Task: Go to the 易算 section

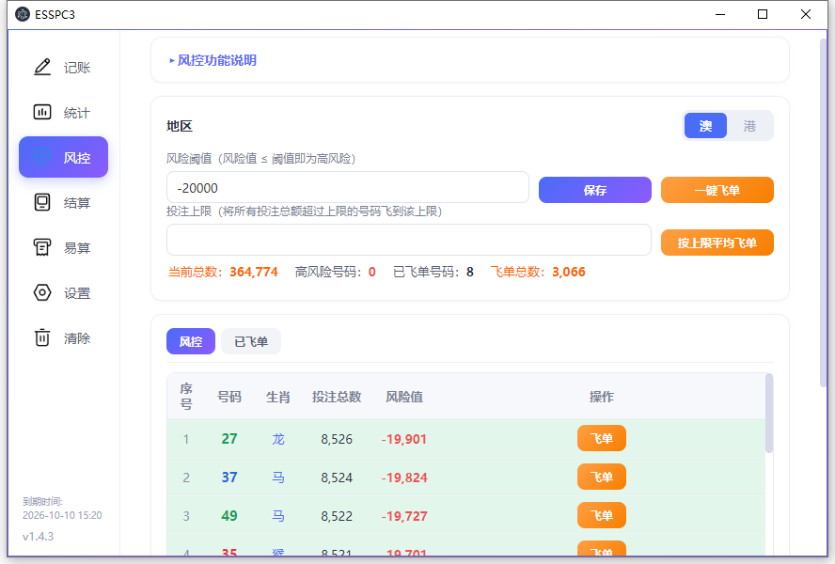Action: [77, 248]
